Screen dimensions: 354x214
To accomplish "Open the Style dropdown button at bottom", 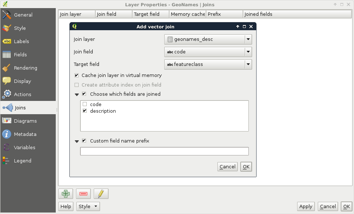I will 88,206.
